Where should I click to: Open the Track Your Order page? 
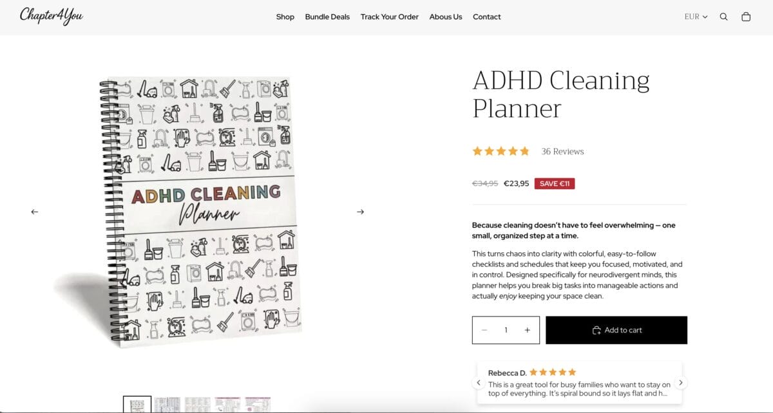click(389, 17)
